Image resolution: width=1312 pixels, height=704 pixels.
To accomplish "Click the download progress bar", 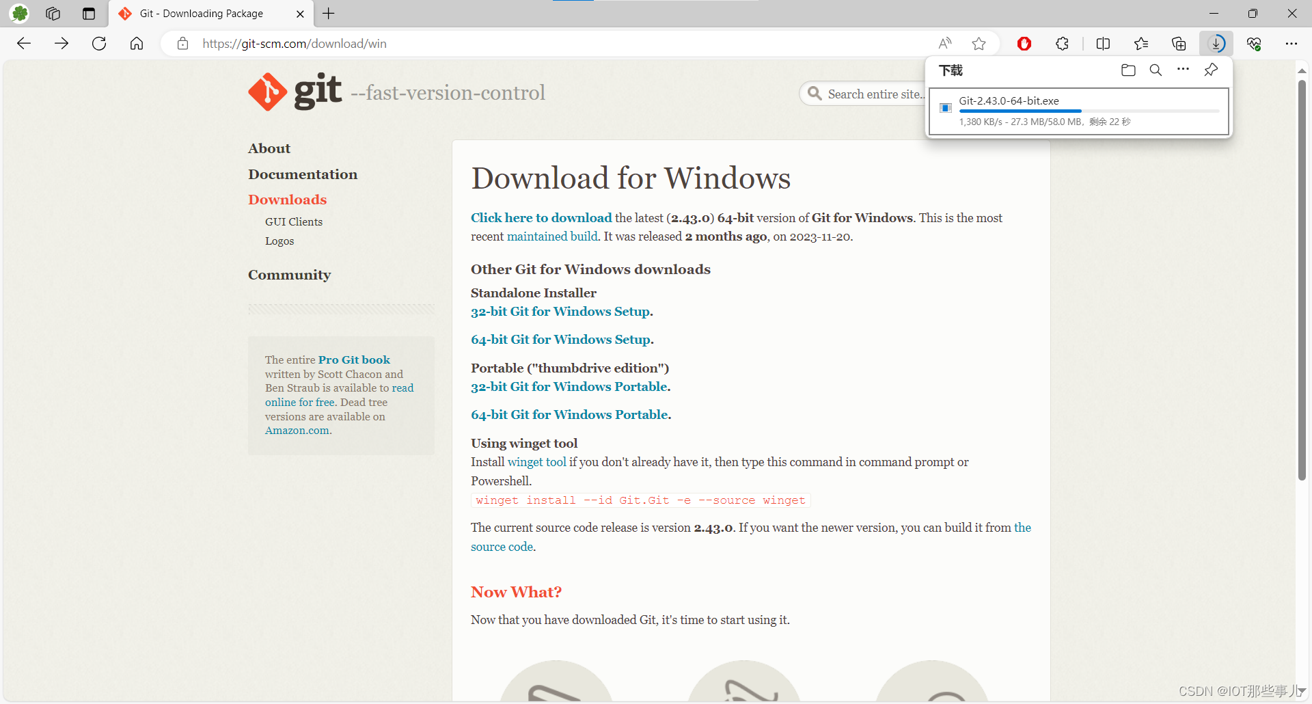I will click(x=1089, y=111).
